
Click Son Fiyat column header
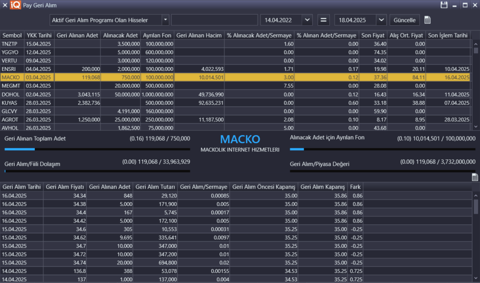[373, 36]
